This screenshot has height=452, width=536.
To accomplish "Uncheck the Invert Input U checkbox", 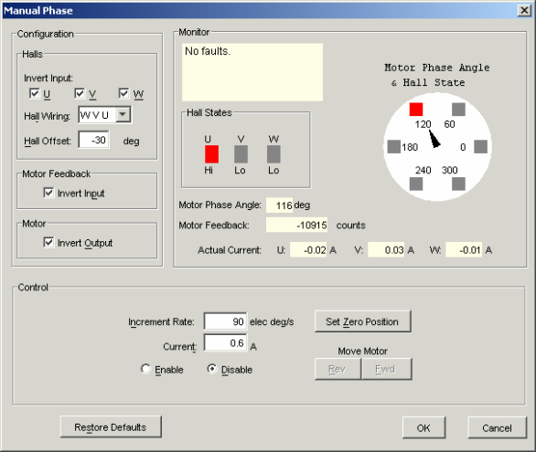I will (x=35, y=93).
